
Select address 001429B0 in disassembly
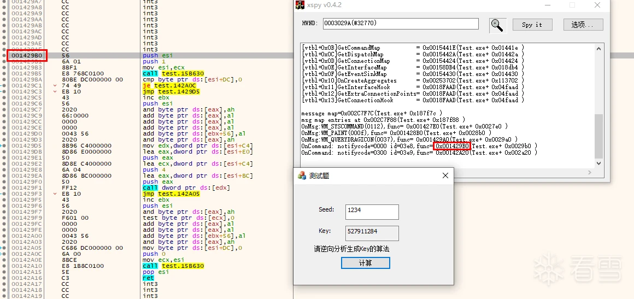[27, 55]
